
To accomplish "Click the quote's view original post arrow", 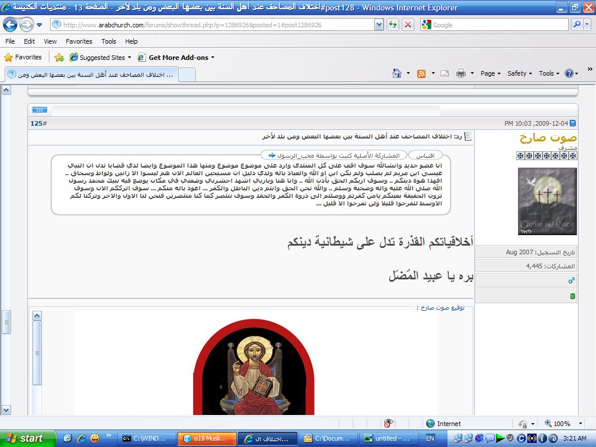I will click(272, 155).
